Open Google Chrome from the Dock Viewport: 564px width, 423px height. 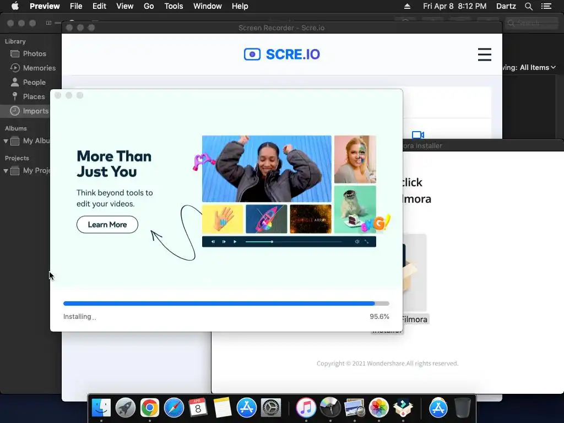click(150, 408)
